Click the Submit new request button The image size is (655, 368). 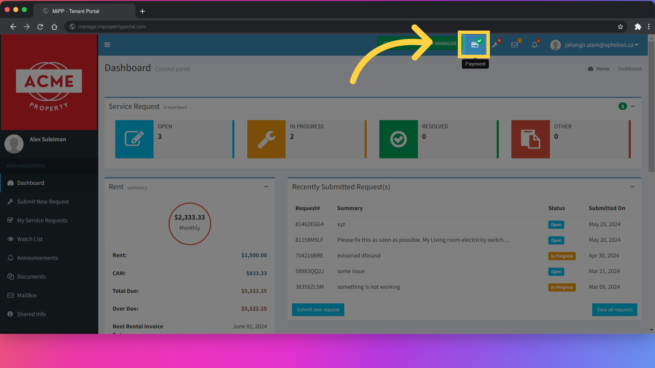coord(318,310)
